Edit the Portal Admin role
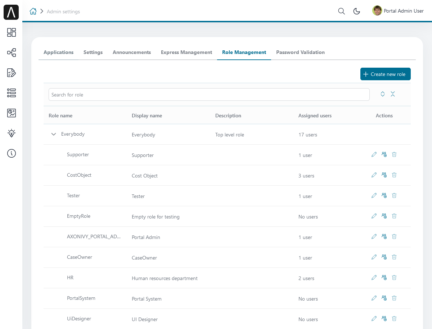 click(x=374, y=236)
